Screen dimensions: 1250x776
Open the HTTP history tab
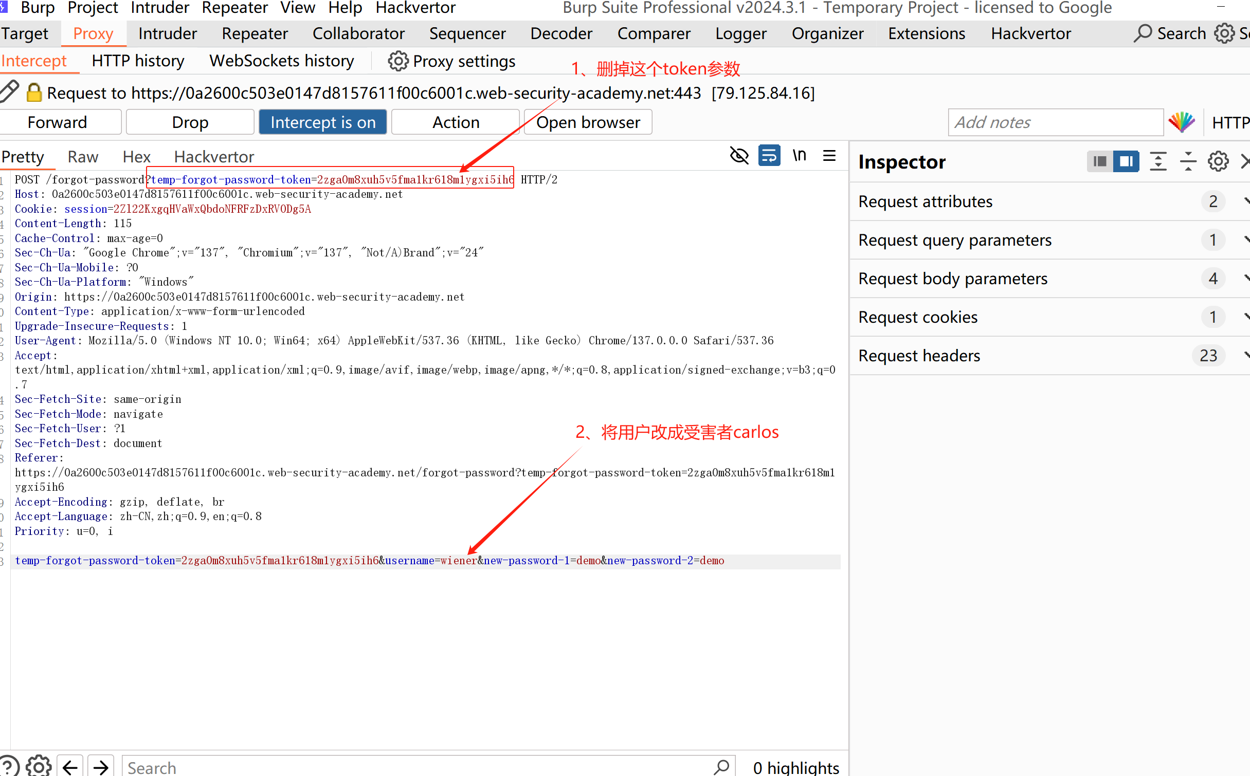point(138,61)
